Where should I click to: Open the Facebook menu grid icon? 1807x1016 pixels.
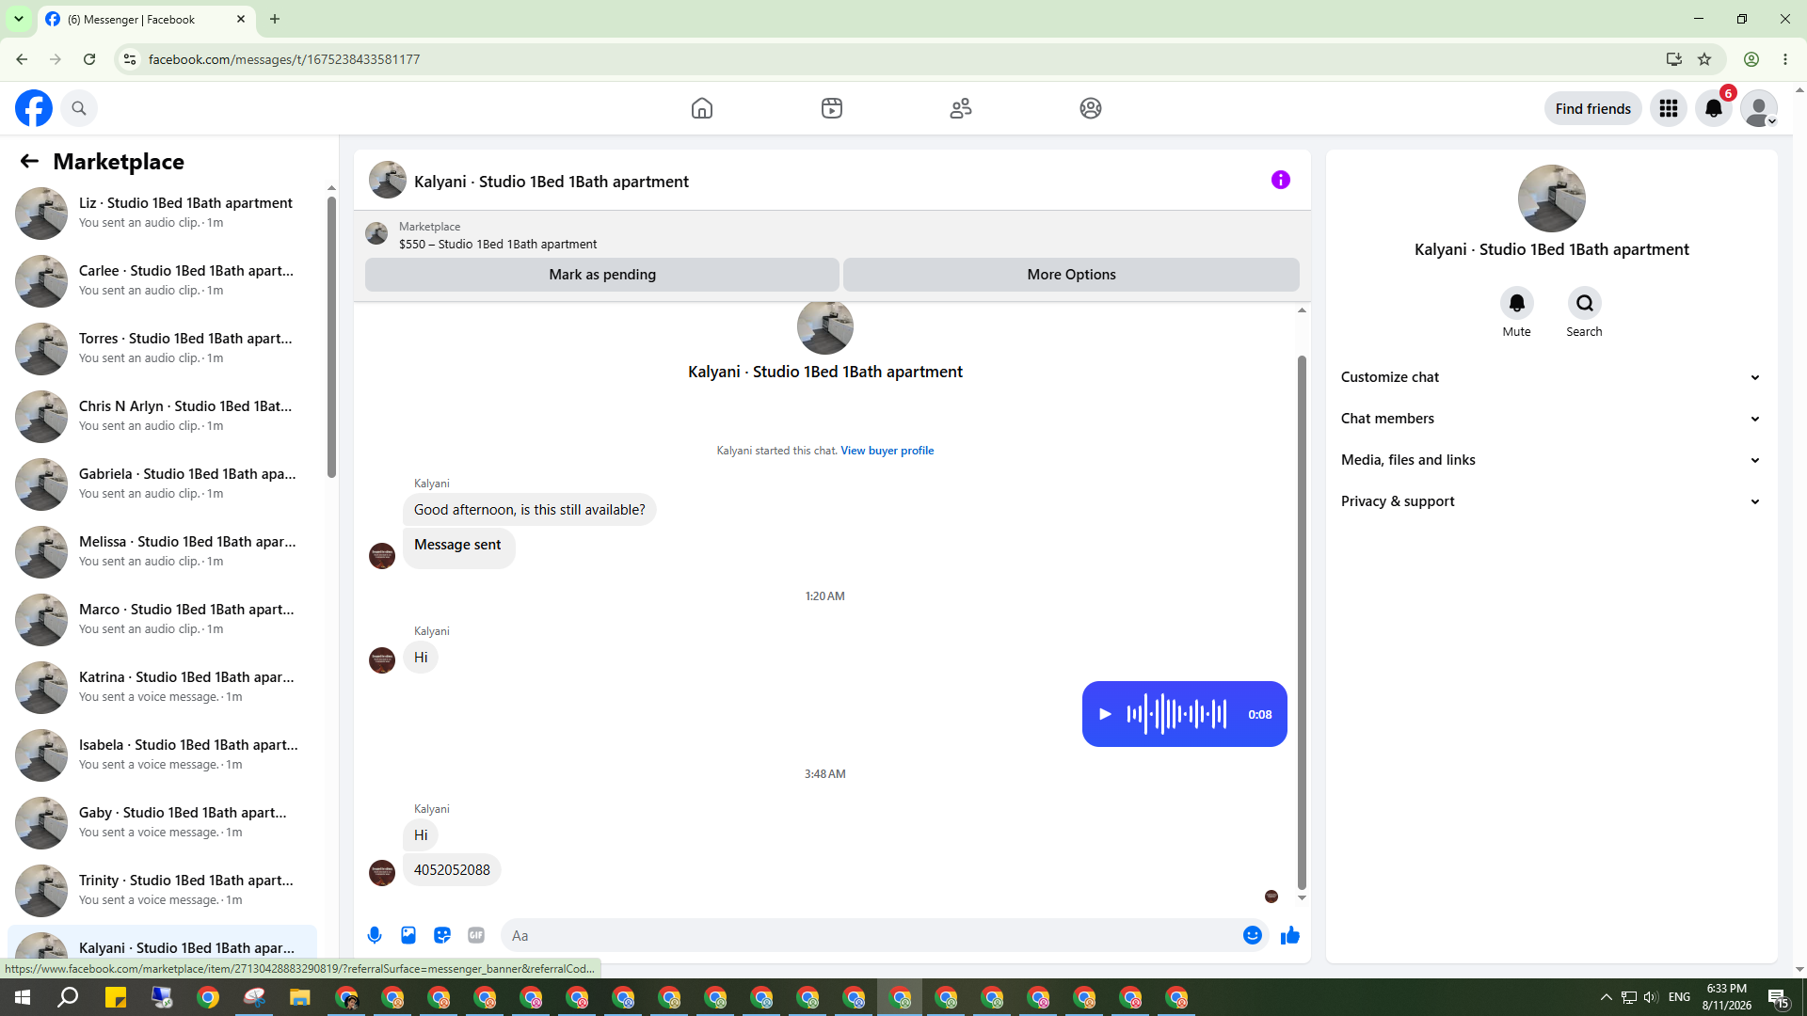click(1669, 108)
